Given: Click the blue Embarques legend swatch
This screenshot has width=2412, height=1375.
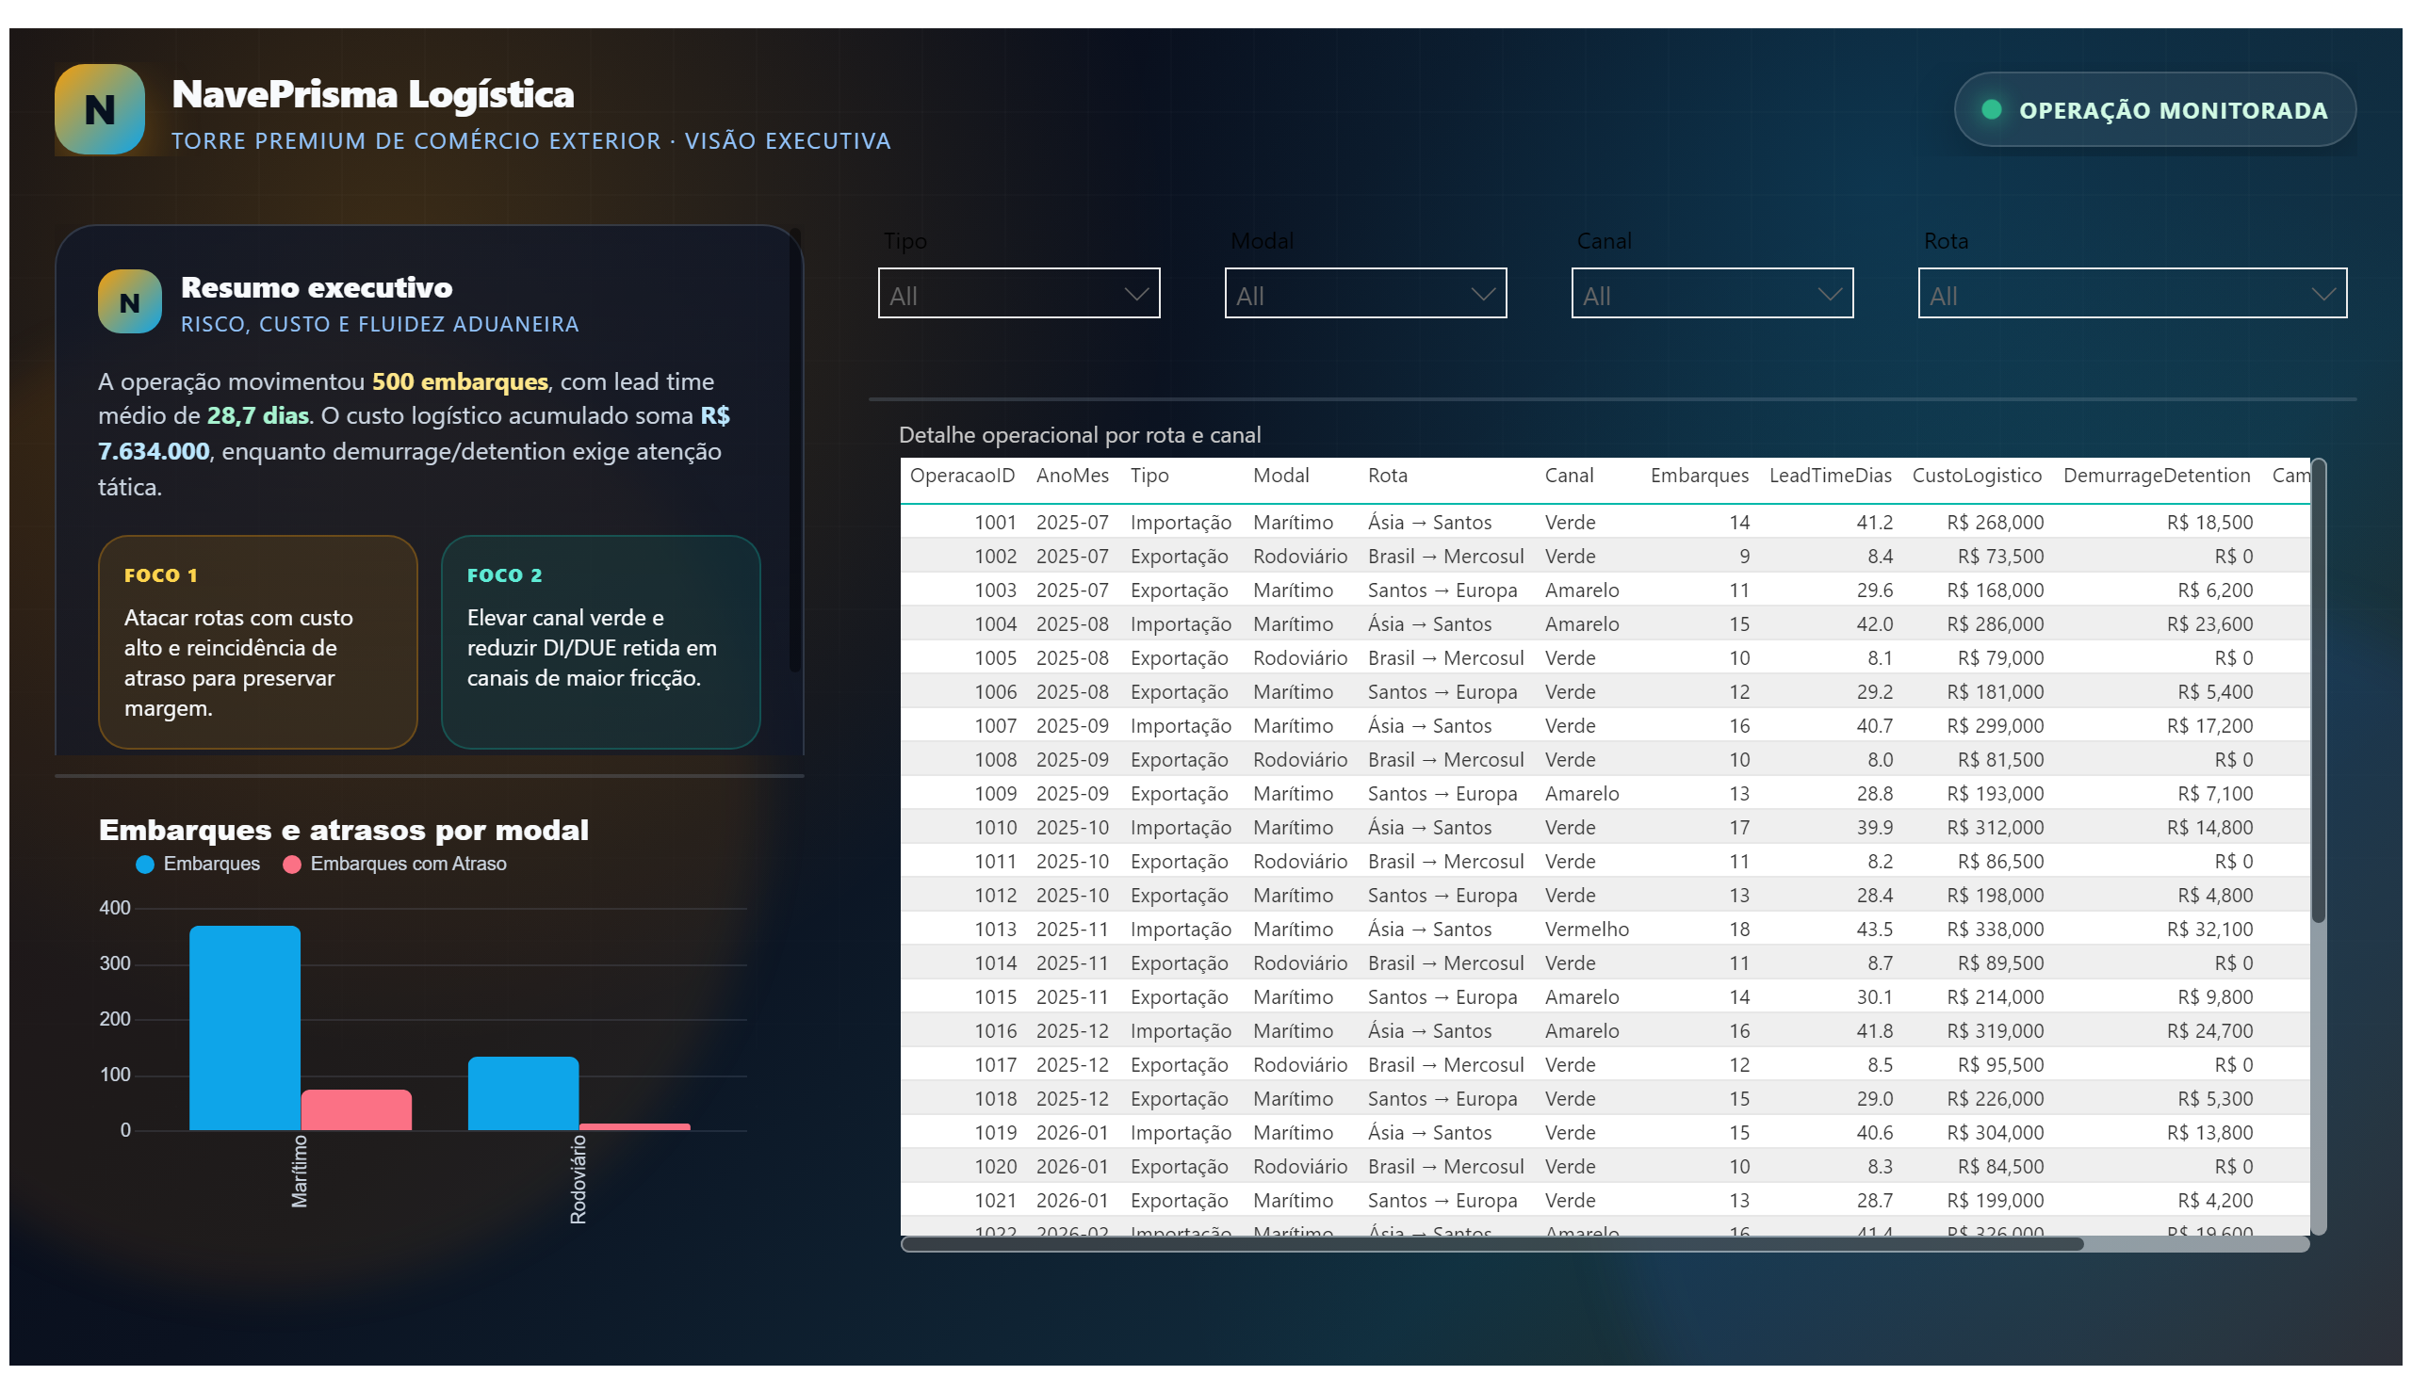Looking at the screenshot, I should coord(144,865).
